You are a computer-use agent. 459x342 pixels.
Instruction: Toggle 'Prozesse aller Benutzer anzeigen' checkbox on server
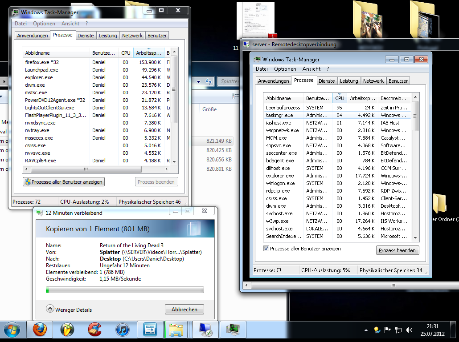click(266, 249)
